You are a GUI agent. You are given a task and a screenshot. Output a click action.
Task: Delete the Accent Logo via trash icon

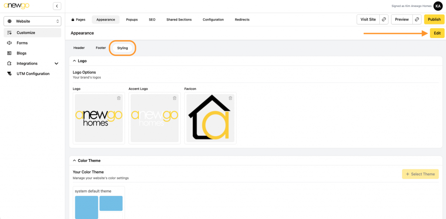point(175,98)
